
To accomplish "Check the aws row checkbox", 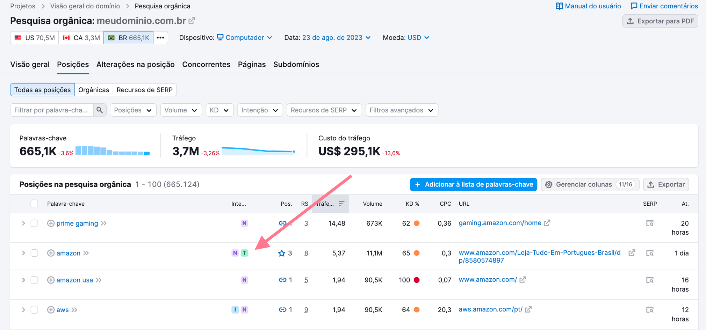I will [x=34, y=309].
